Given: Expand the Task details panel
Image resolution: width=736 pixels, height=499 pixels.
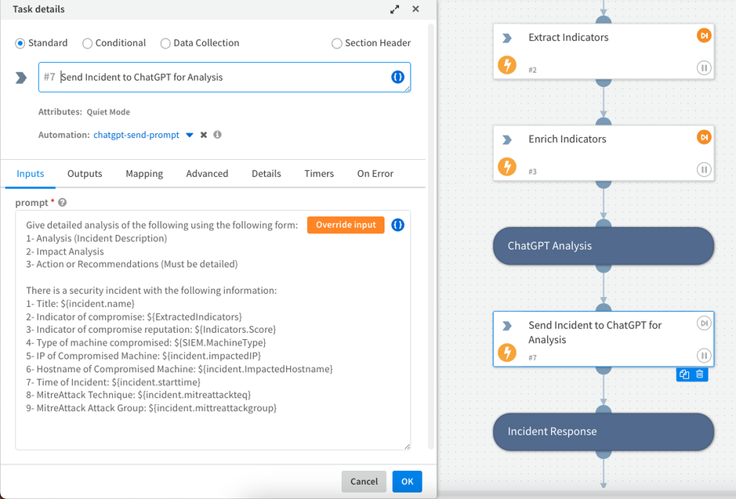Looking at the screenshot, I should click(x=394, y=9).
